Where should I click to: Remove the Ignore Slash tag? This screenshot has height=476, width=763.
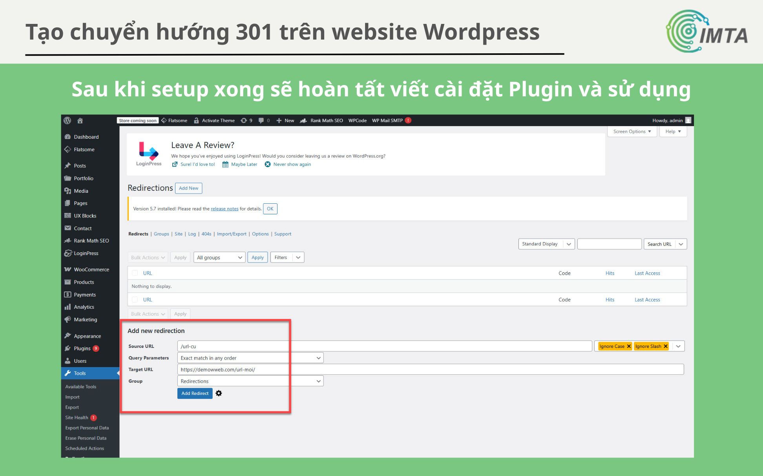(x=666, y=346)
